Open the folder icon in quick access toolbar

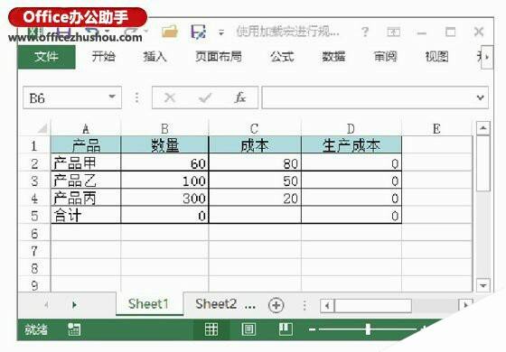click(170, 32)
